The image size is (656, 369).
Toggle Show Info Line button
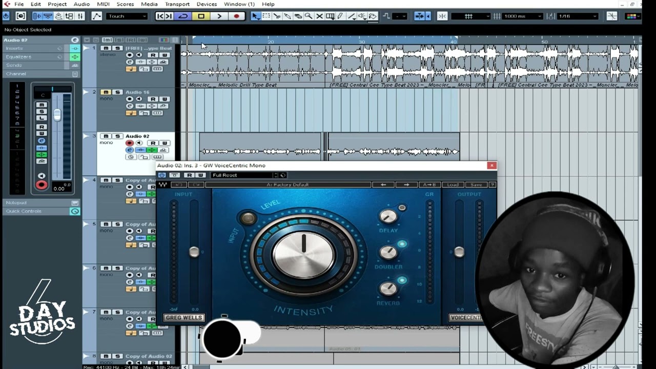[x=48, y=16]
